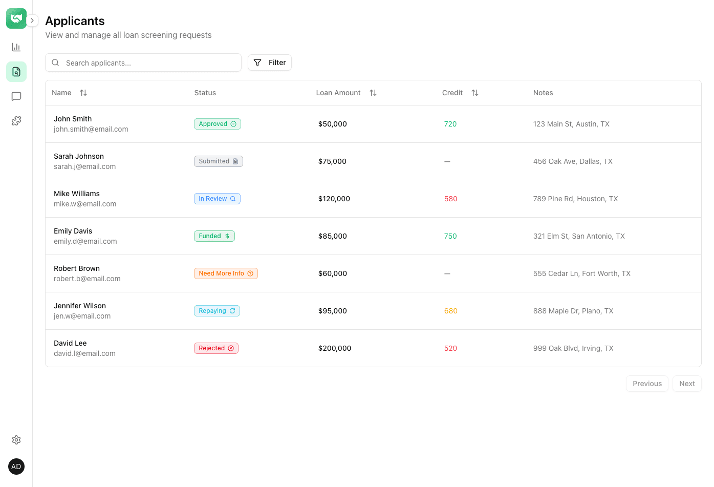This screenshot has width=714, height=487.
Task: Select applicant name John Smith
Action: click(x=73, y=119)
